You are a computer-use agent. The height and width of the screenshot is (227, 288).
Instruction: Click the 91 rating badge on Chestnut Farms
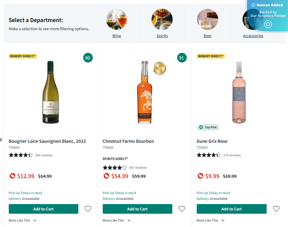point(182,58)
